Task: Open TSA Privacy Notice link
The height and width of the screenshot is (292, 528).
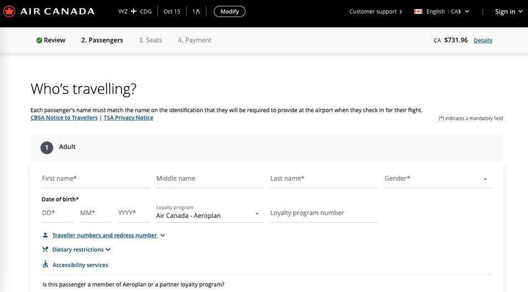Action: (x=128, y=117)
